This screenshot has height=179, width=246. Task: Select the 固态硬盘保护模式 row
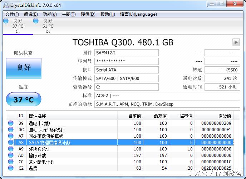coord(120,136)
